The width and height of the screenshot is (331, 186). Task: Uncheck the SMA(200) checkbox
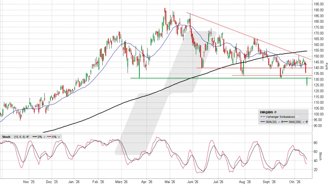point(303,122)
